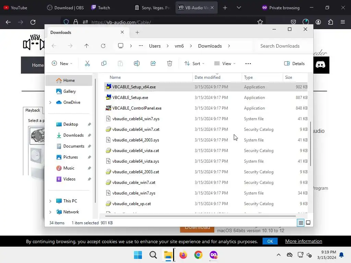The image size is (351, 263).
Task: Click the Delete trash can icon
Action: pyautogui.click(x=170, y=63)
